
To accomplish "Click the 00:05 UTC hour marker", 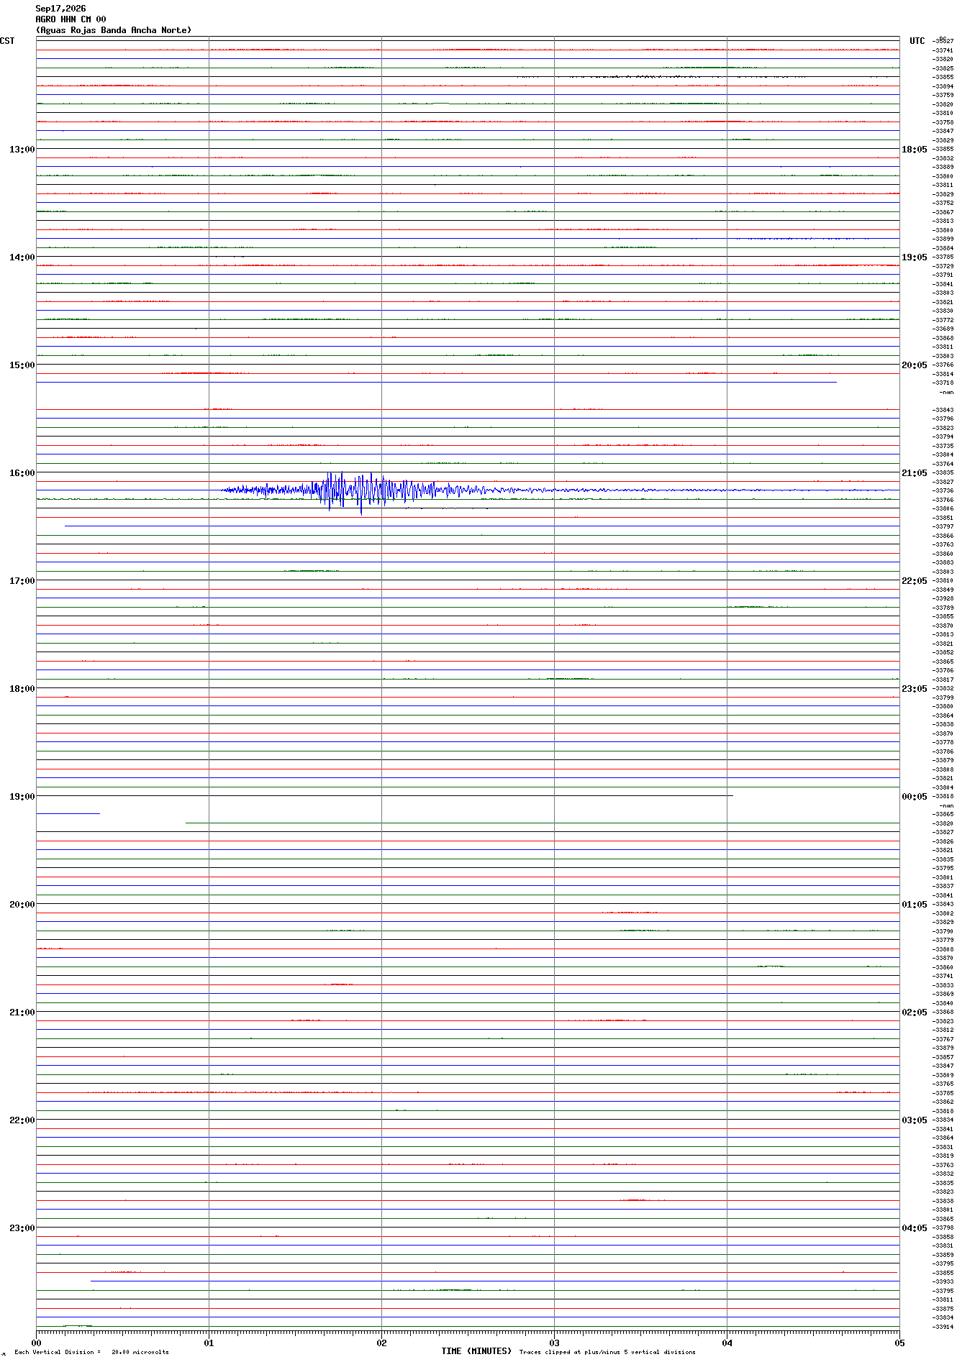I will [914, 797].
